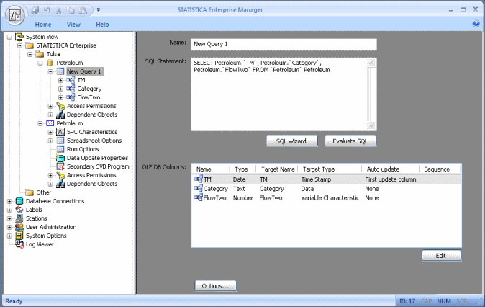Image resolution: width=485 pixels, height=307 pixels.
Task: Click the help icon in ribbon corner
Action: point(476,24)
